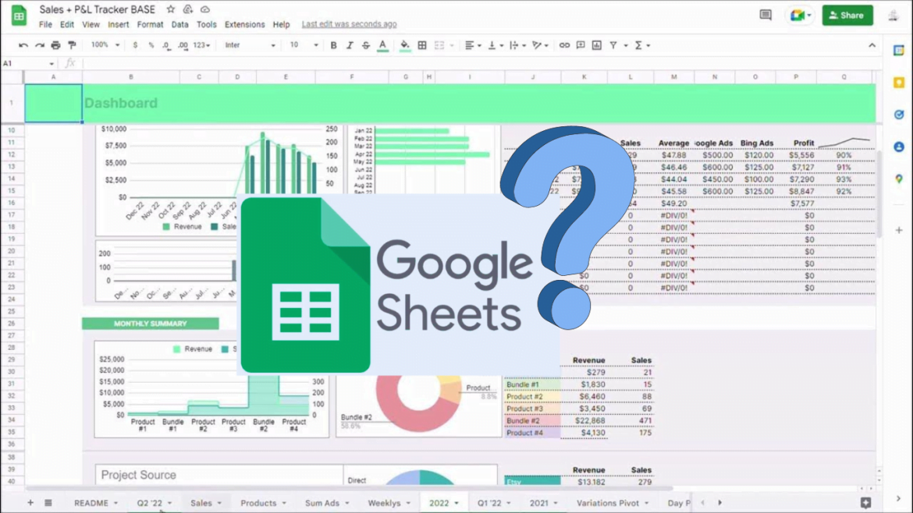Click the Borders icon
Image resolution: width=913 pixels, height=513 pixels.
click(x=421, y=45)
